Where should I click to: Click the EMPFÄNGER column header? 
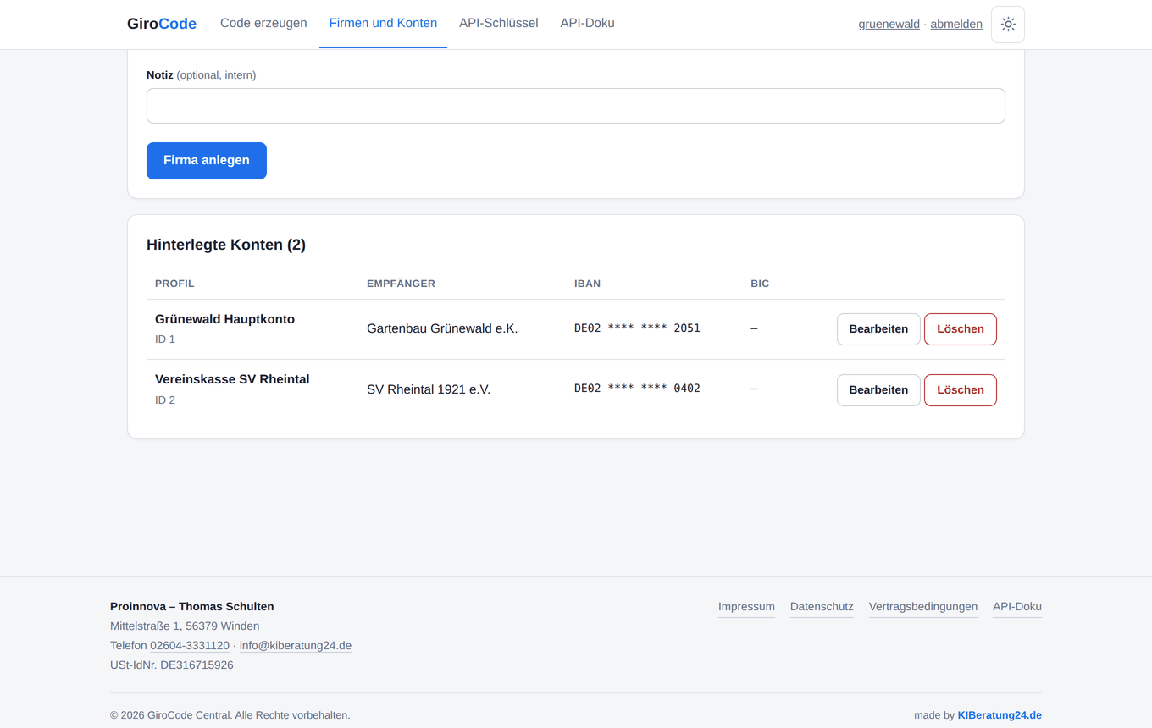(x=401, y=284)
